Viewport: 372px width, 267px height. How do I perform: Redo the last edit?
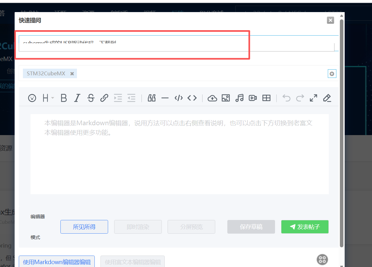click(300, 98)
